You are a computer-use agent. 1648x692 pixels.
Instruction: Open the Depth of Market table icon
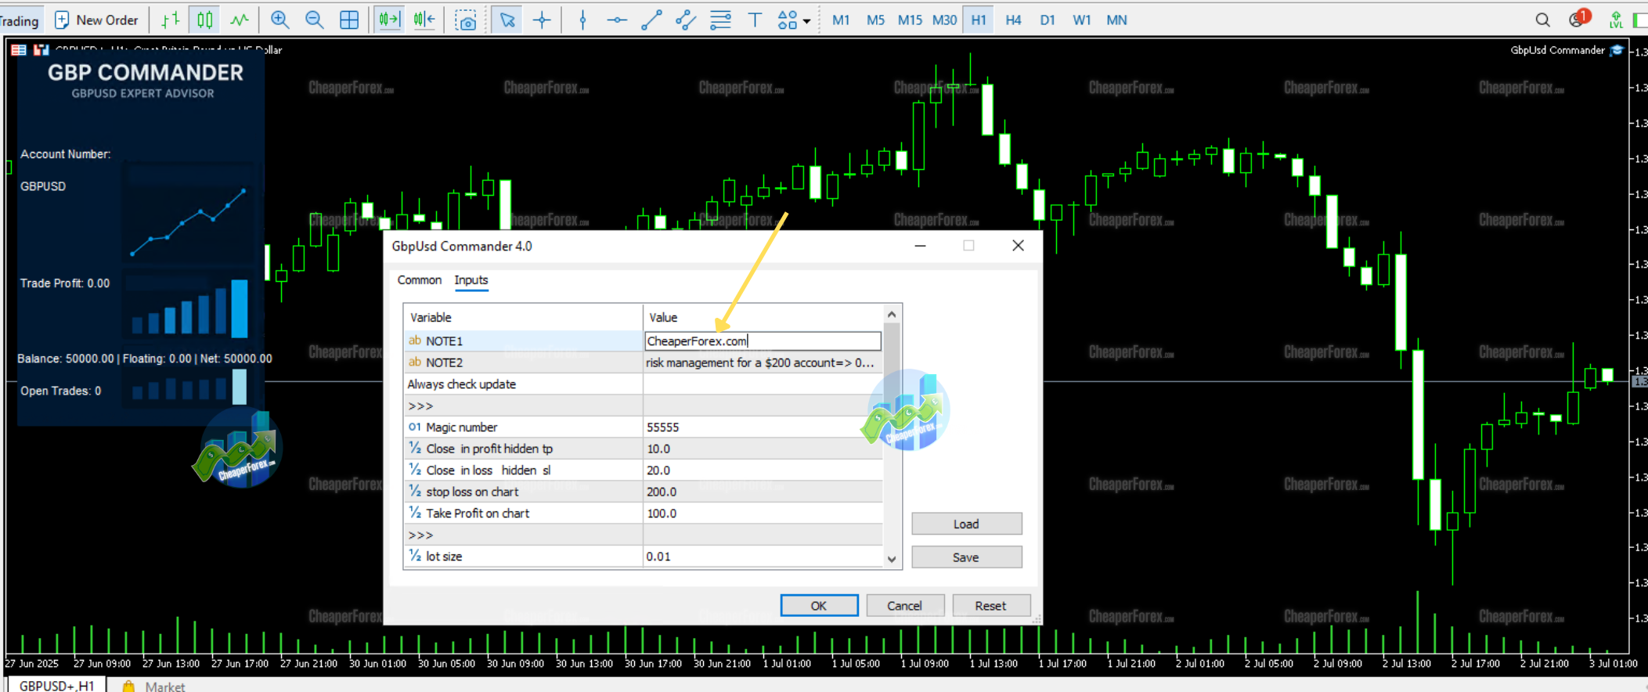(x=19, y=49)
